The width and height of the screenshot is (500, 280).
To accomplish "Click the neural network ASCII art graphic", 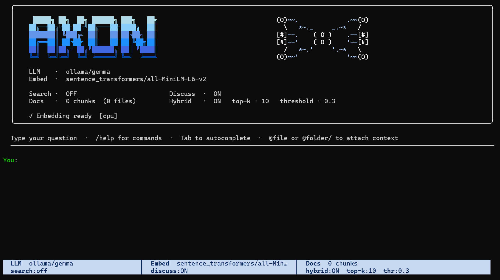I will point(322,38).
